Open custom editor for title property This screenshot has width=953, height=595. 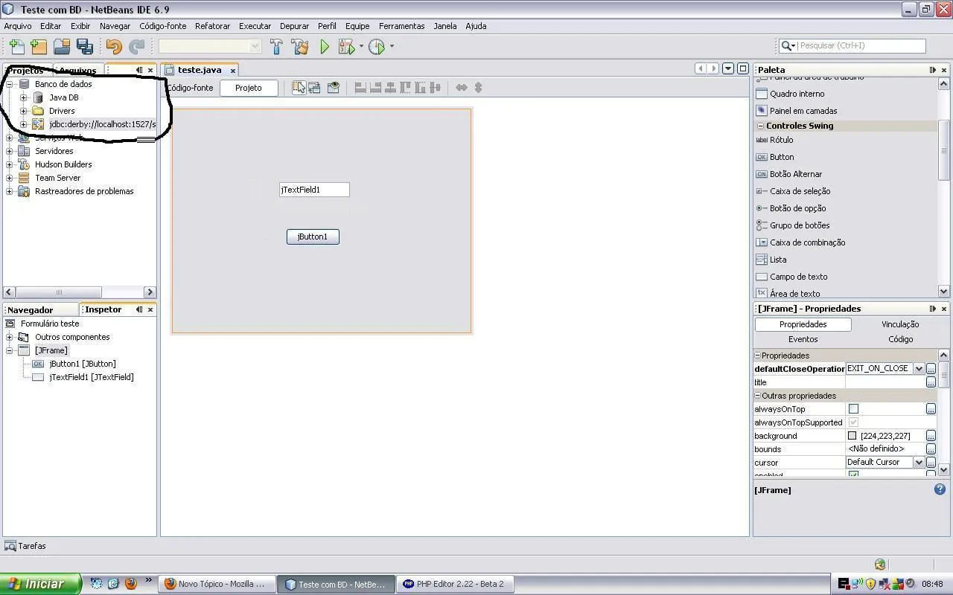931,382
